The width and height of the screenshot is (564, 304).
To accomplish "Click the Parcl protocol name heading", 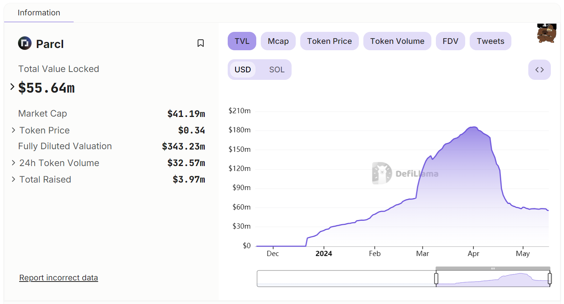I will 50,44.
